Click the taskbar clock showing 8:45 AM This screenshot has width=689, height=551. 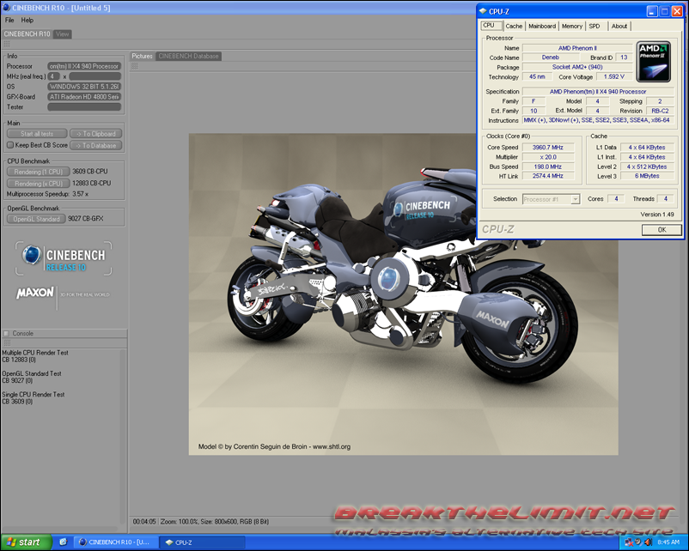(x=668, y=542)
